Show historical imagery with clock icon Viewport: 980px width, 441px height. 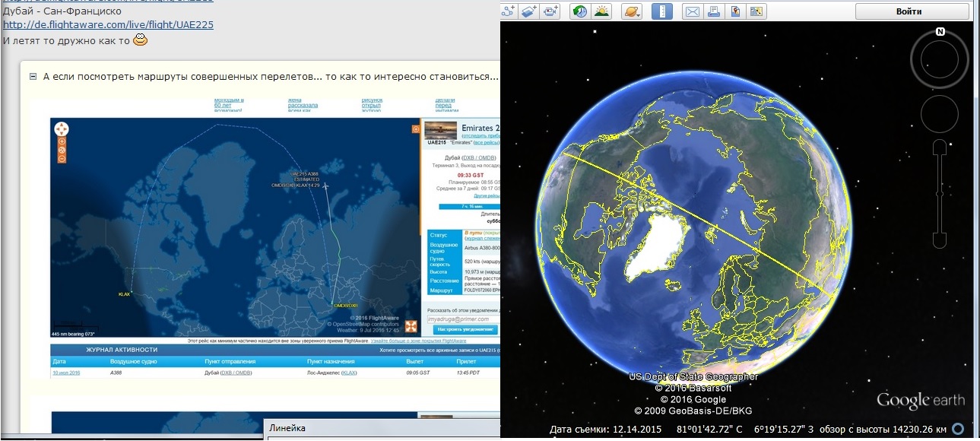point(579,11)
